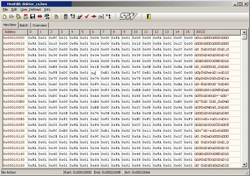Click the scrollbar down arrow
Screen dimensions: 250x176
coord(244,165)
